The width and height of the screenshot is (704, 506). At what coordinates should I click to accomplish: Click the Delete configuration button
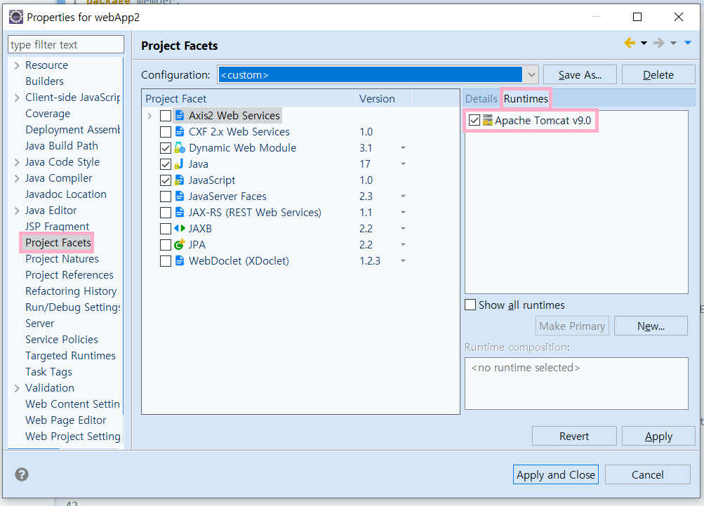658,74
